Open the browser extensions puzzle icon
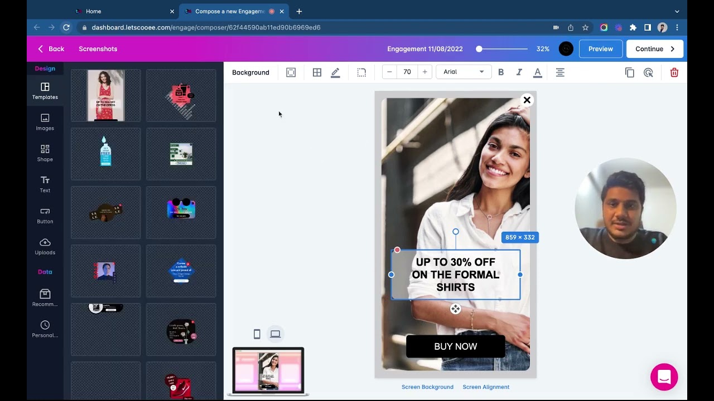Screen dimensions: 714x401 pos(633,27)
